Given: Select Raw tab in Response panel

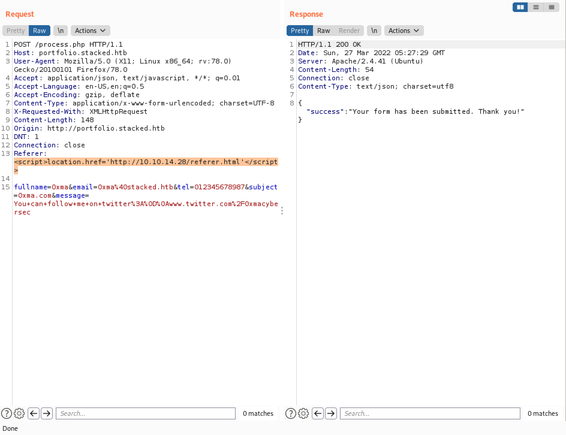Looking at the screenshot, I should tap(323, 31).
